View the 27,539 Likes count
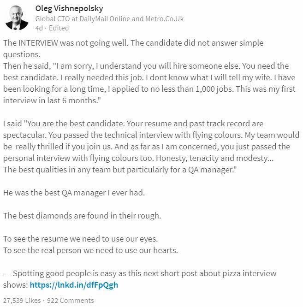The width and height of the screenshot is (303, 307). [22, 301]
